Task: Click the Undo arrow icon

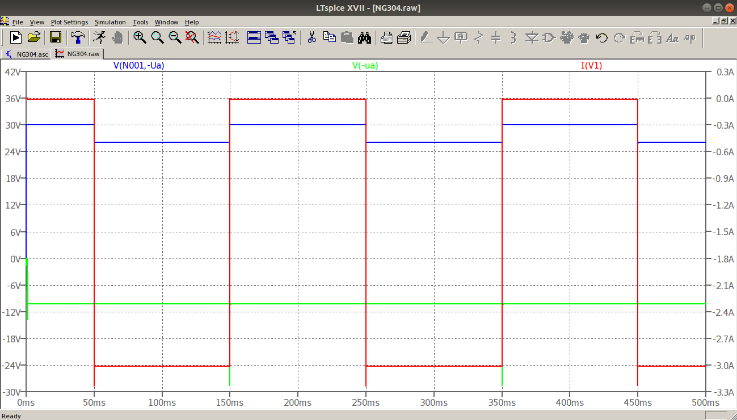Action: click(602, 37)
